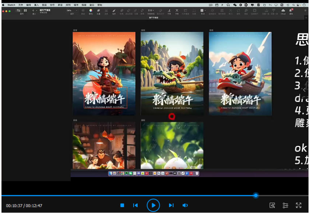Open the 文件 menu in menu bar

(21, 5)
